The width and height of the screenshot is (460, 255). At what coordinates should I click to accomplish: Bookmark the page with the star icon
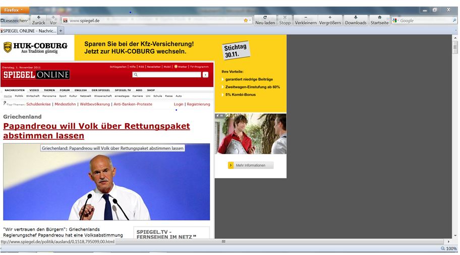pos(246,21)
